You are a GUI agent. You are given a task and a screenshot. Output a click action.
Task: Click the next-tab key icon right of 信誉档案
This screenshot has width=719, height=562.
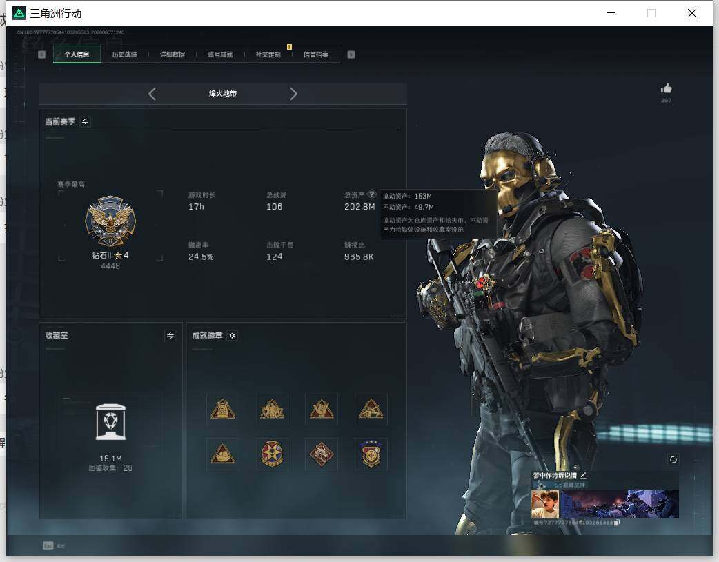point(351,54)
